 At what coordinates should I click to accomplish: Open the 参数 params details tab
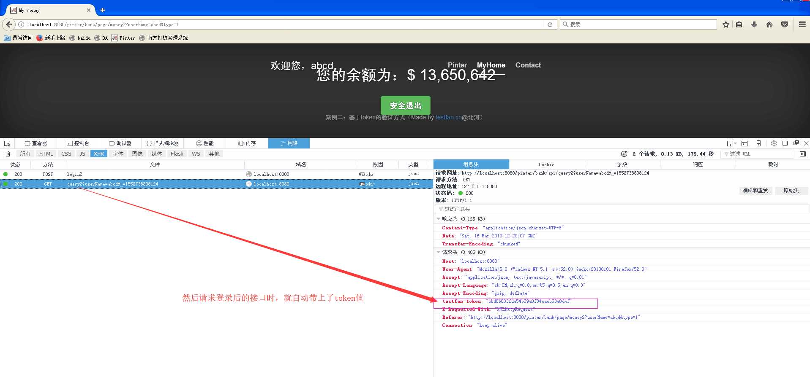(622, 164)
